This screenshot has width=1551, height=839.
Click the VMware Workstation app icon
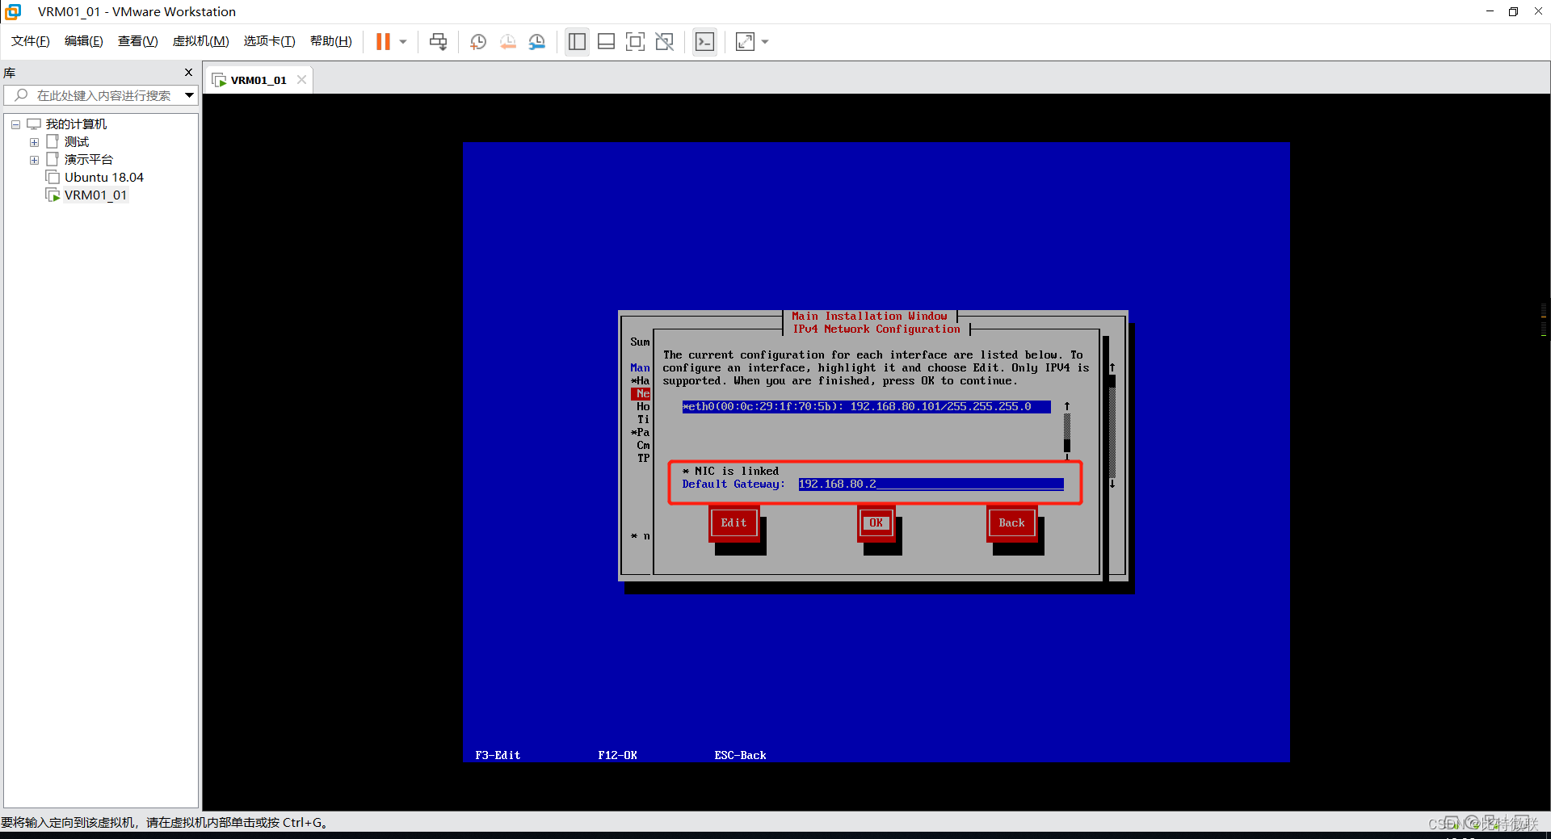click(13, 12)
